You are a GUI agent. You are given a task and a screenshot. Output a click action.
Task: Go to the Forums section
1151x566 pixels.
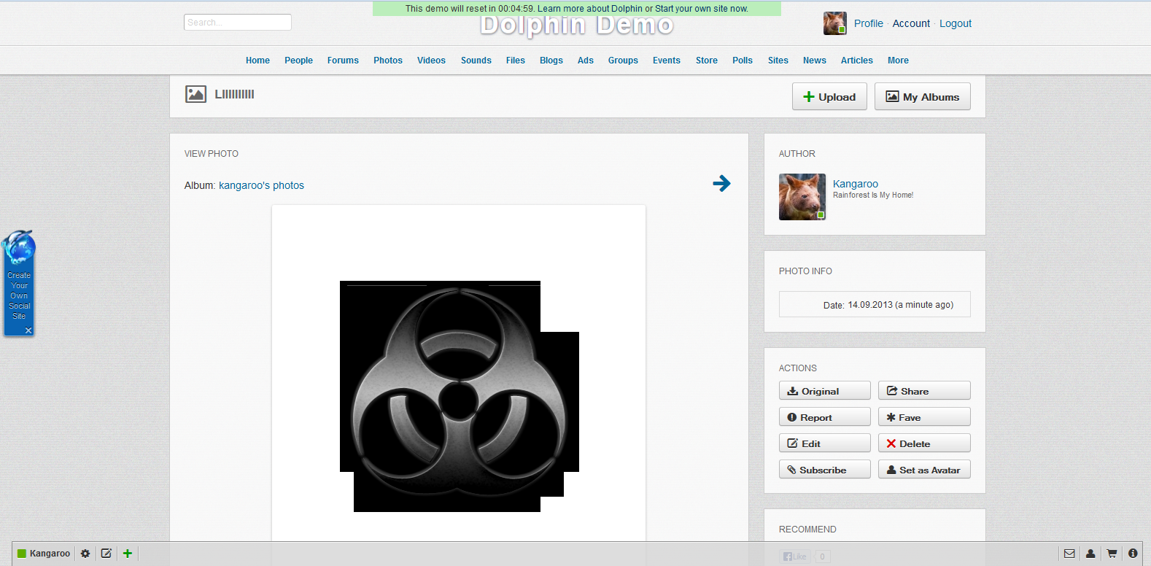pos(343,61)
